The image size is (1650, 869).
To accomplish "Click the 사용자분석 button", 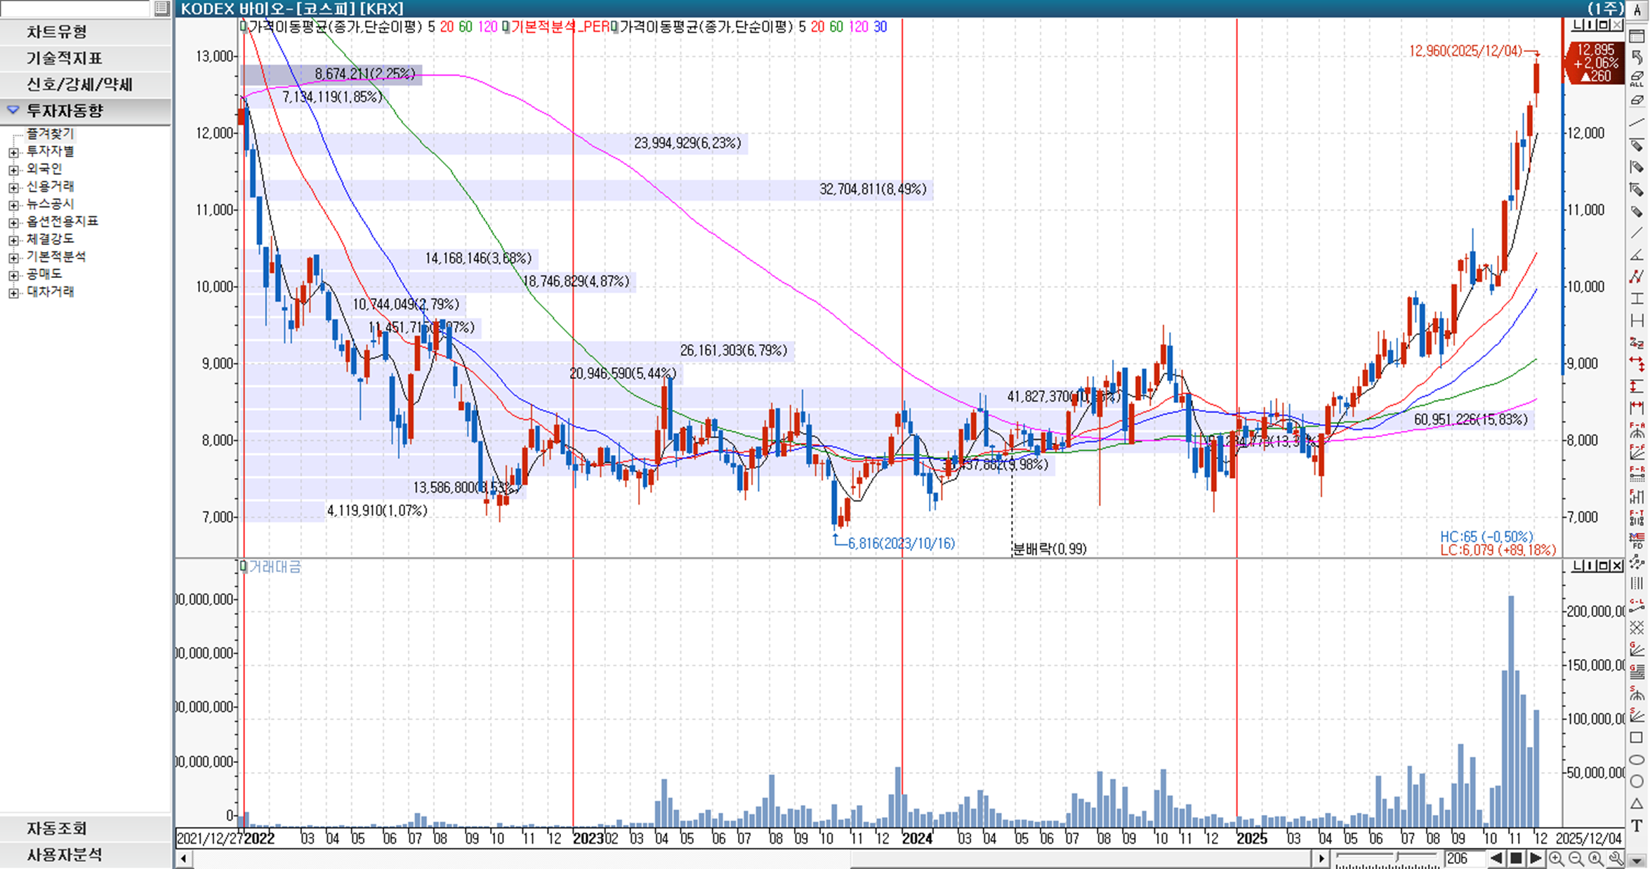I will click(x=65, y=855).
